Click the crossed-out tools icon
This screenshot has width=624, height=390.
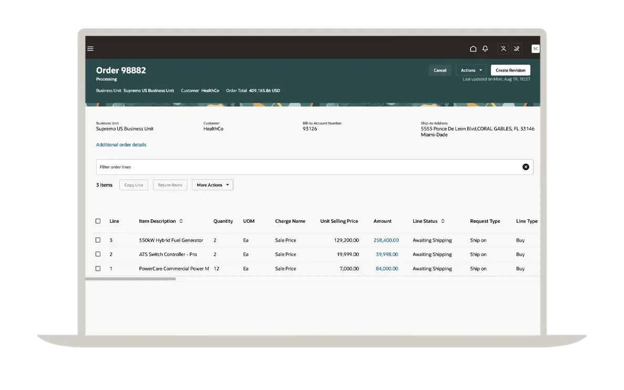pos(517,49)
